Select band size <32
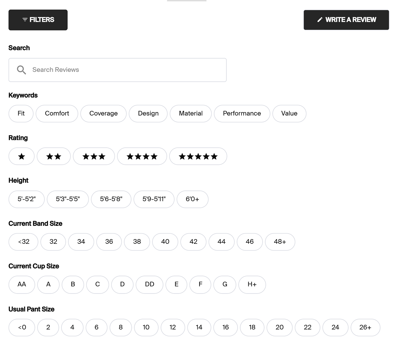Screen dimensions: 398x347 (x=23, y=242)
